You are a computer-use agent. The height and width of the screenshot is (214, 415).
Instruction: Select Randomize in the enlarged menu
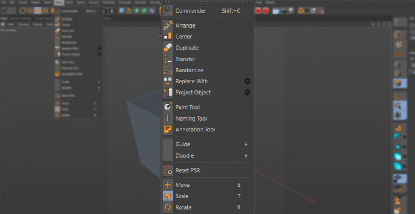pos(208,70)
